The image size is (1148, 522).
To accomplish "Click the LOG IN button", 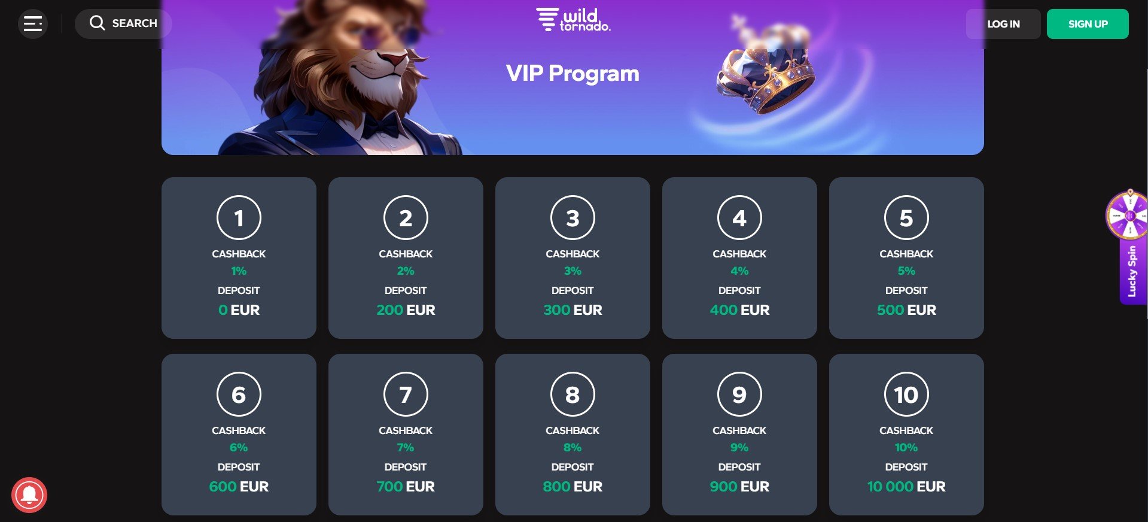I will pyautogui.click(x=1003, y=24).
